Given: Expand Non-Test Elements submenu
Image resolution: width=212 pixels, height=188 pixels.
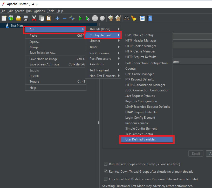Looking at the screenshot, I should (103, 76).
